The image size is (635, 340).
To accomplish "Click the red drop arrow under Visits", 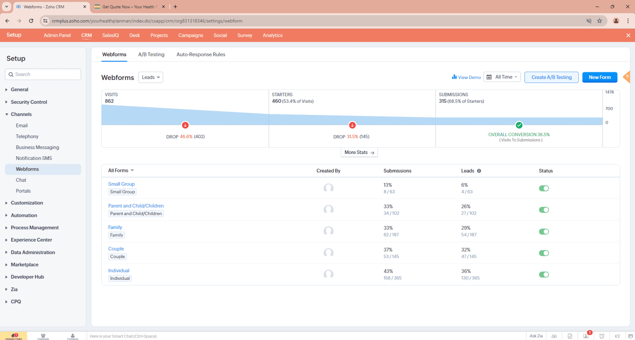I will (185, 125).
